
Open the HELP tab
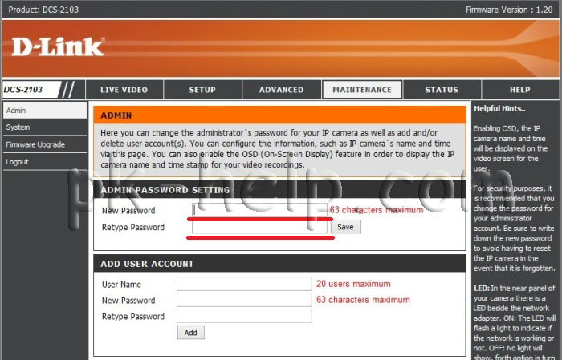tap(519, 90)
